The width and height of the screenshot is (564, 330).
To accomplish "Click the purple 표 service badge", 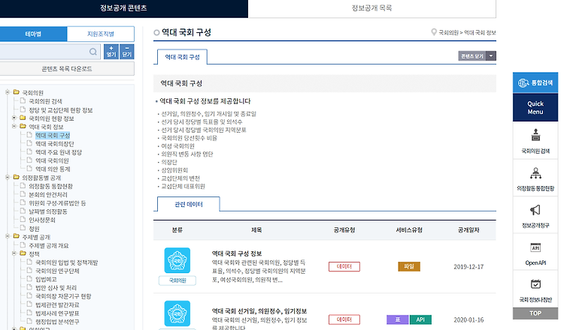I will click(398, 319).
